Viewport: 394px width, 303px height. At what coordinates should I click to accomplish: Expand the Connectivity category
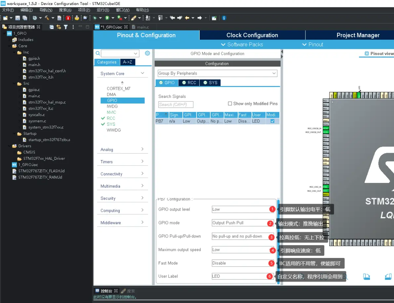[122, 174]
